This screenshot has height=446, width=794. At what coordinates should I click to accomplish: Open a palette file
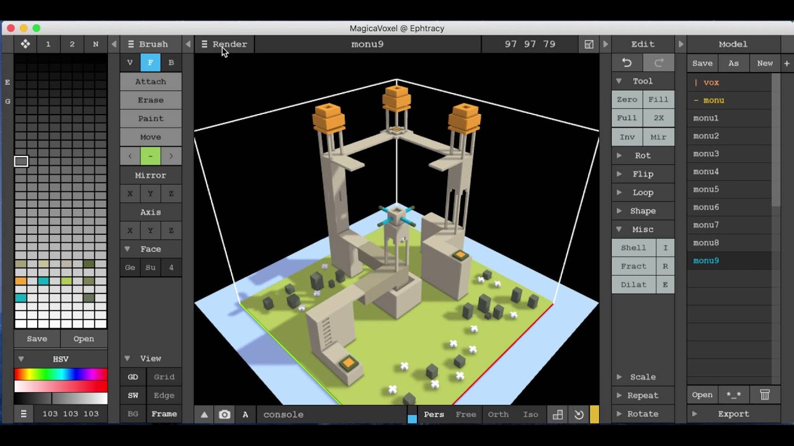84,339
